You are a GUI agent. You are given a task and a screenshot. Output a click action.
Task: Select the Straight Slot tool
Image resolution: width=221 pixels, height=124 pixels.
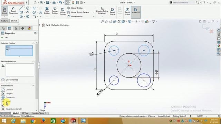21,17
